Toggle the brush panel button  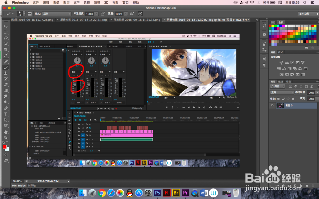point(30,14)
